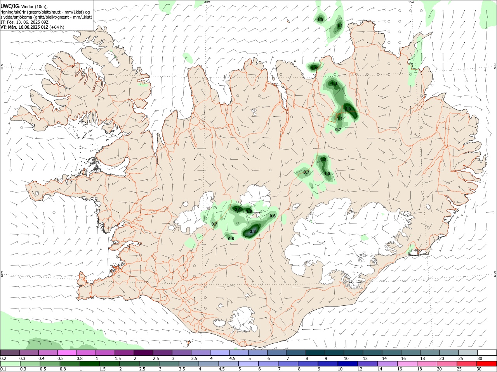Click the 'slydda/snjókoma' legend description line
Image resolution: width=497 pixels, height=372 pixels.
point(46,17)
